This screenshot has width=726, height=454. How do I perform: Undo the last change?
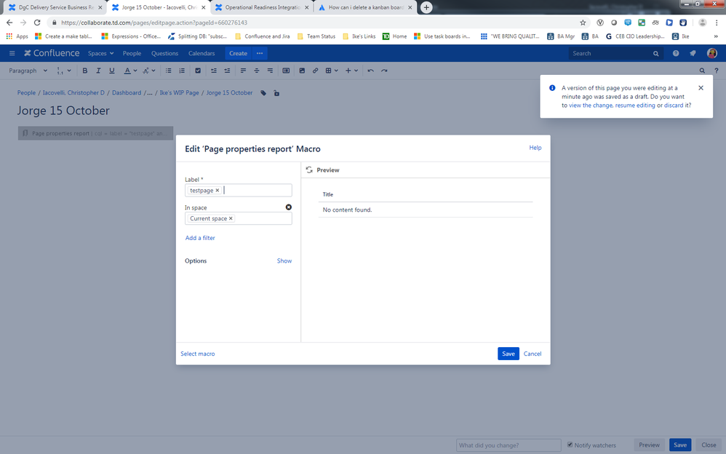[370, 71]
